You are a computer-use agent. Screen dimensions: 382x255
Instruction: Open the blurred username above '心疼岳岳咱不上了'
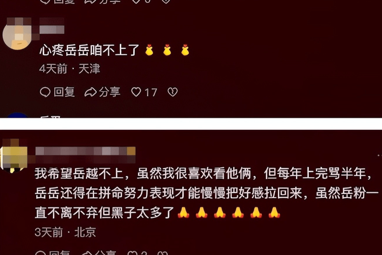[52, 25]
